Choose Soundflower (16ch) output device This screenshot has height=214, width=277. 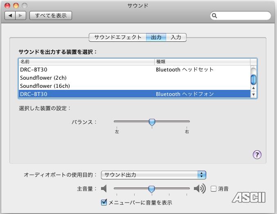tap(135, 86)
